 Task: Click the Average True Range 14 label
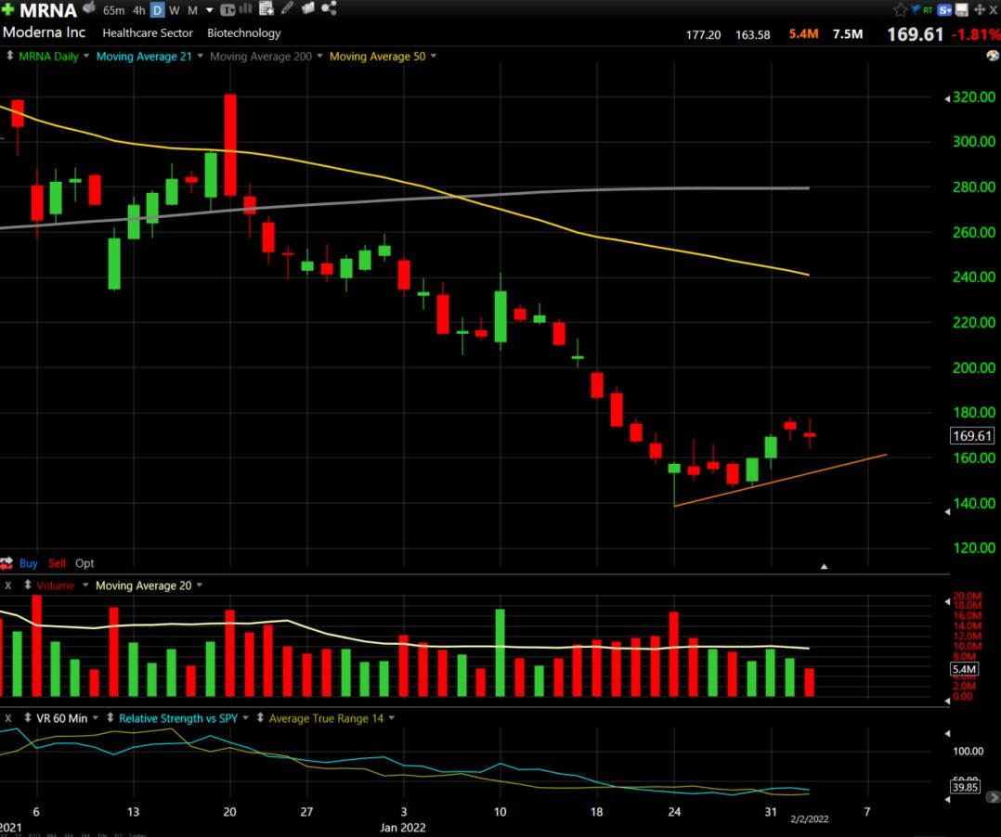point(326,718)
